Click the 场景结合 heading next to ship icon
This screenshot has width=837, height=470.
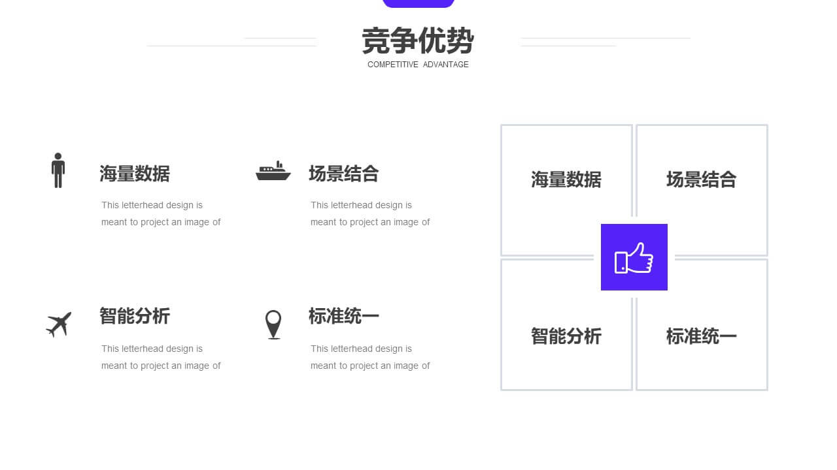coord(344,174)
